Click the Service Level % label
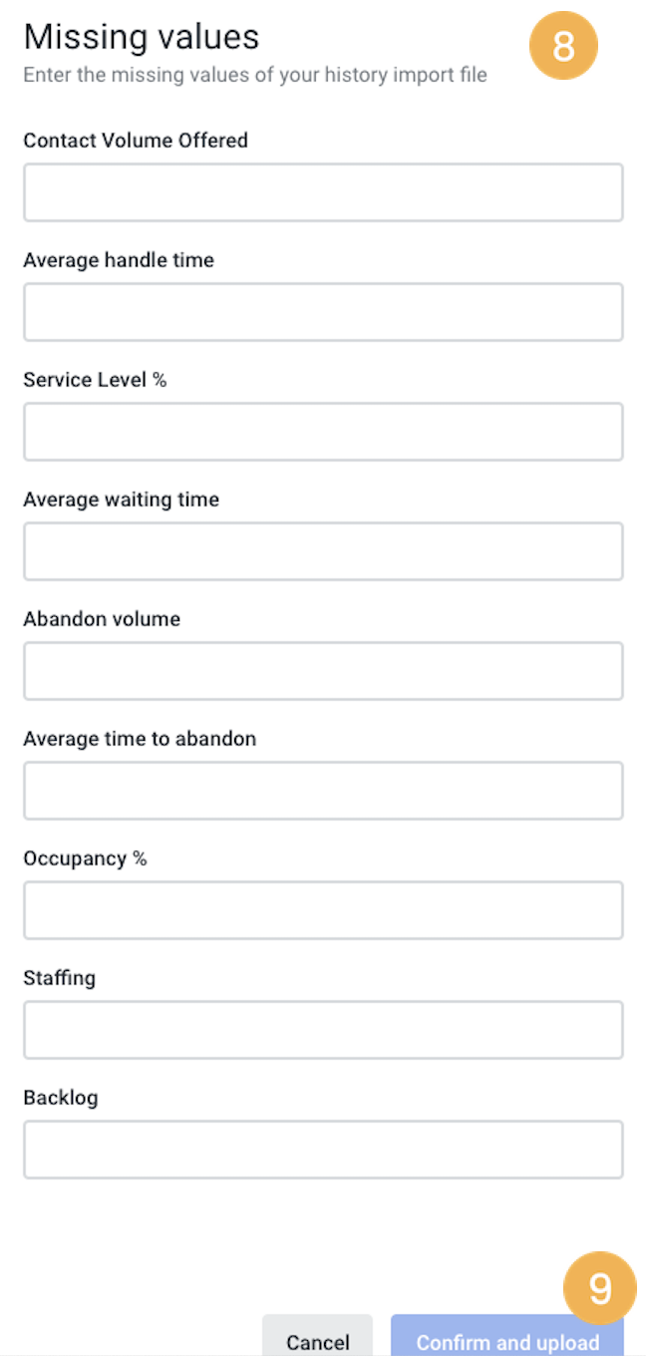This screenshot has width=646, height=1356. coord(95,380)
